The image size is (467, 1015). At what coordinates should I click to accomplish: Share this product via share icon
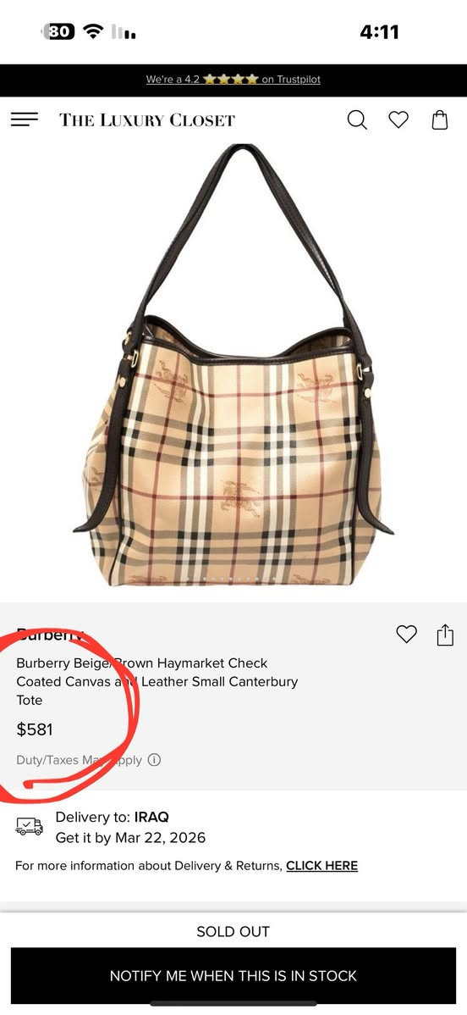(445, 635)
